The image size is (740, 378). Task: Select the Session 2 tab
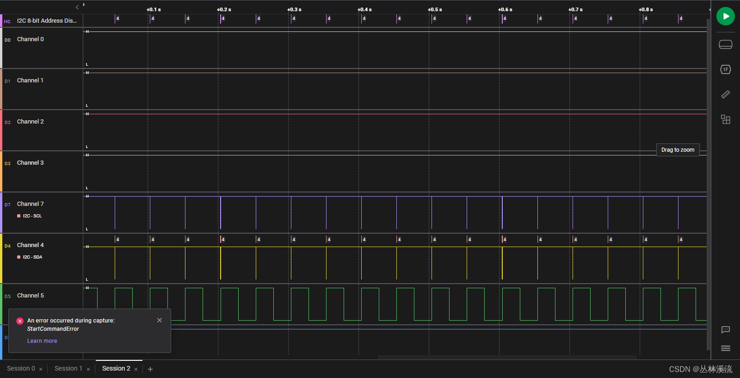point(116,368)
